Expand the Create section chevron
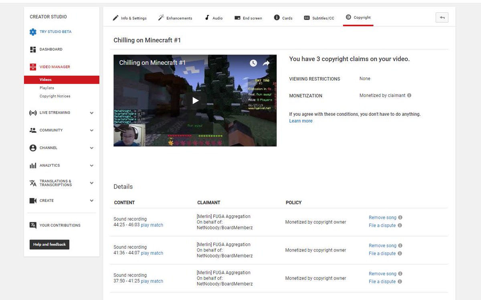481x300 pixels. click(x=92, y=201)
